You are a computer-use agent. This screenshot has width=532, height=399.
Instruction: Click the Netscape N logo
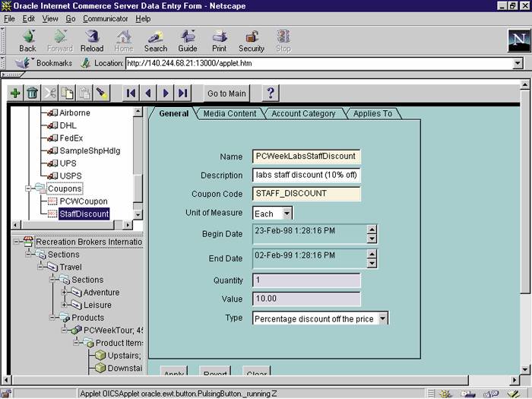point(519,40)
